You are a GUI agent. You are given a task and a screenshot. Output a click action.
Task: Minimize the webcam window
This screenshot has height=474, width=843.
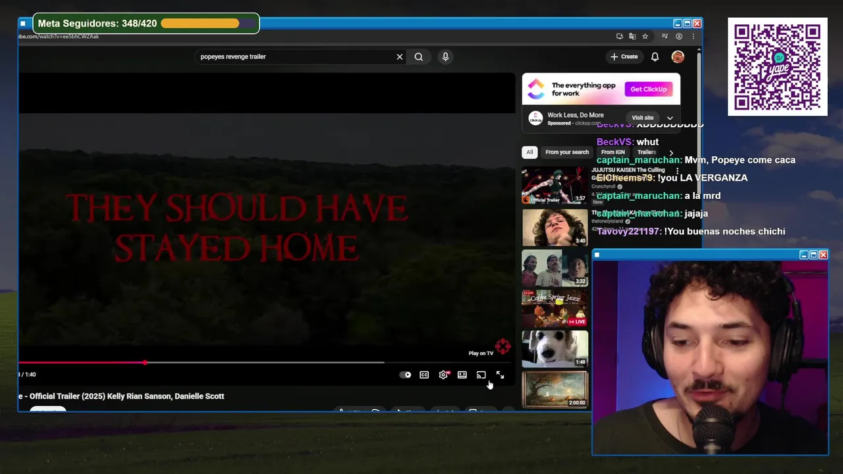(x=803, y=255)
